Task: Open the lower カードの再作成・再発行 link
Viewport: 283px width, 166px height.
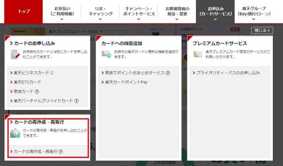Action: (35, 151)
